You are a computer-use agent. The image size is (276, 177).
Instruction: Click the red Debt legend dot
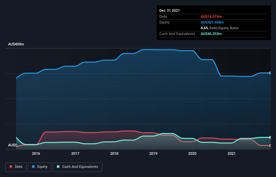(x=11, y=167)
